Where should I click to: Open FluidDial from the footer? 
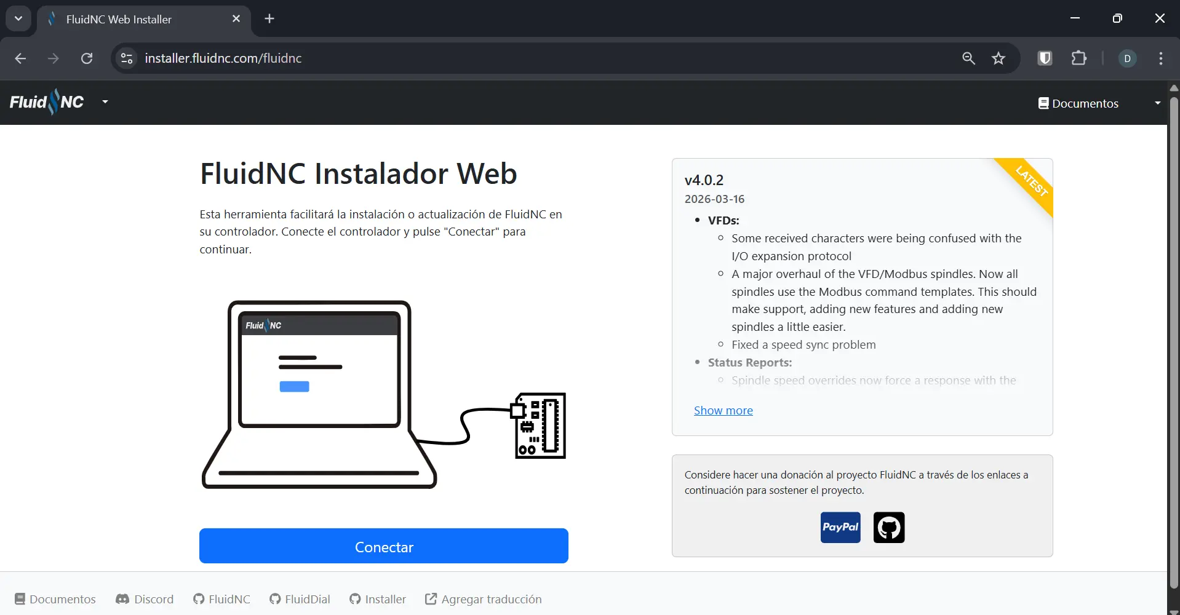(299, 599)
